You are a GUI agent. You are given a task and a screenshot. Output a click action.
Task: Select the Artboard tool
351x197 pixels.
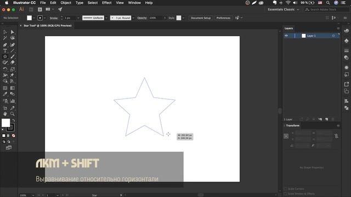click(5, 108)
